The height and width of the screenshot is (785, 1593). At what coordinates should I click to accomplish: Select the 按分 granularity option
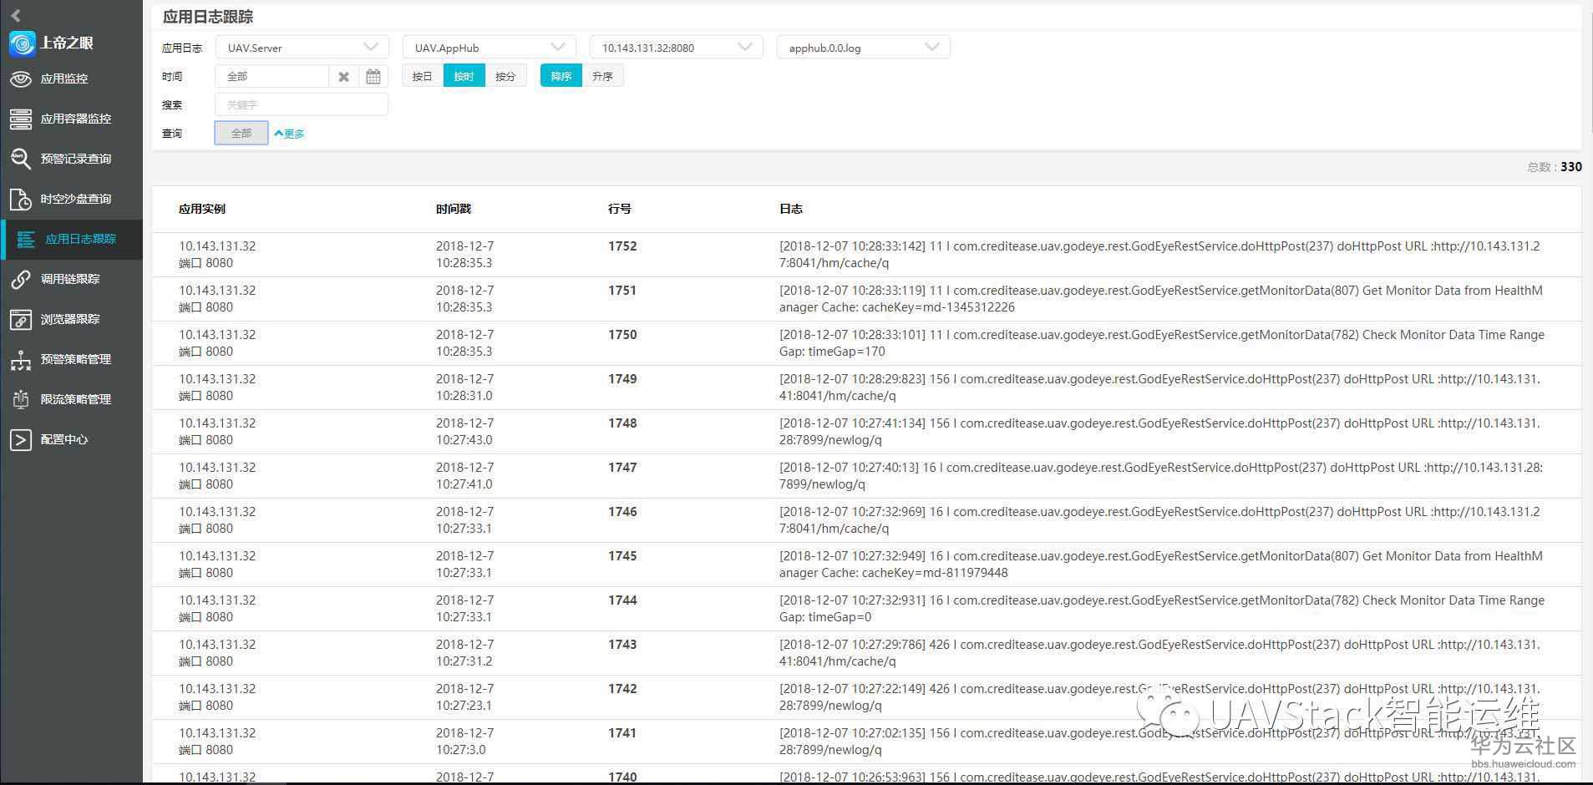pyautogui.click(x=505, y=77)
